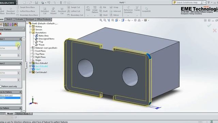Click the Direction 2 reference selection box
The height and width of the screenshot is (123, 218).
(x=10, y=68)
